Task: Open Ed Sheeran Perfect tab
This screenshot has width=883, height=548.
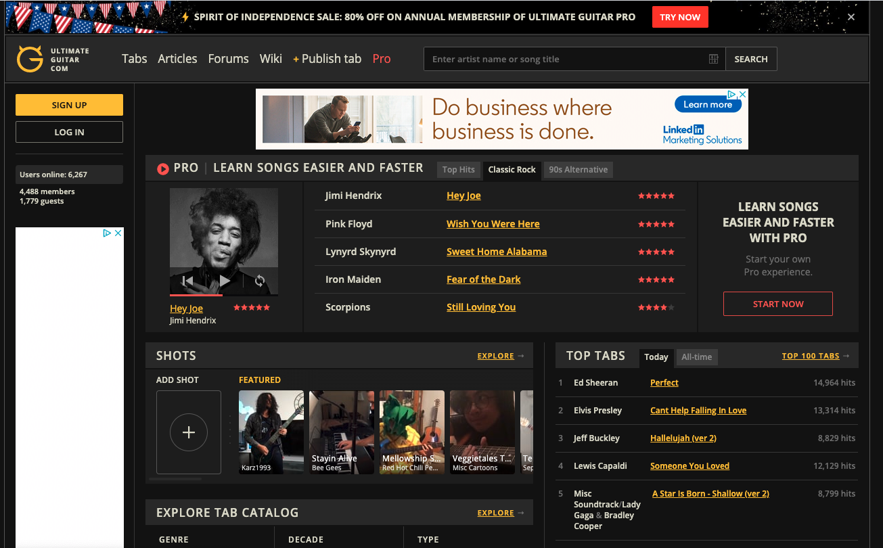Action: pos(664,383)
